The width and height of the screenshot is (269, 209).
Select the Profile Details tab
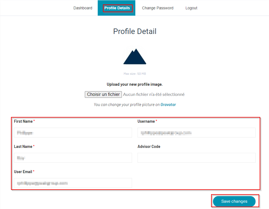[117, 8]
